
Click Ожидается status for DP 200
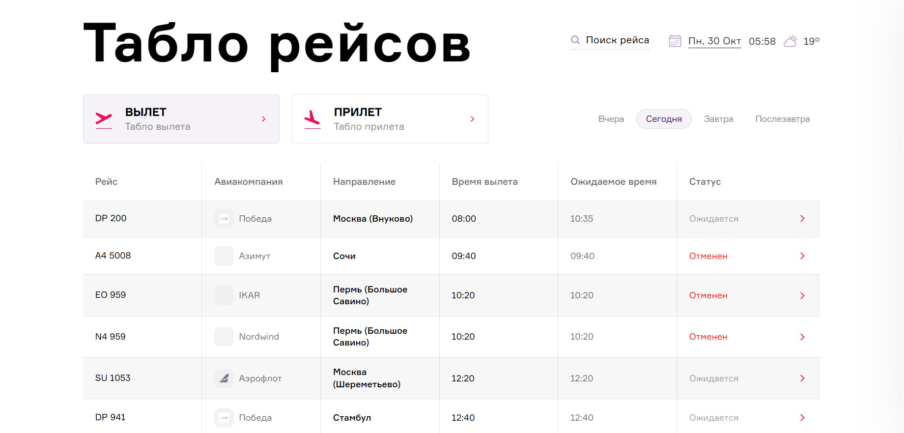(x=713, y=219)
